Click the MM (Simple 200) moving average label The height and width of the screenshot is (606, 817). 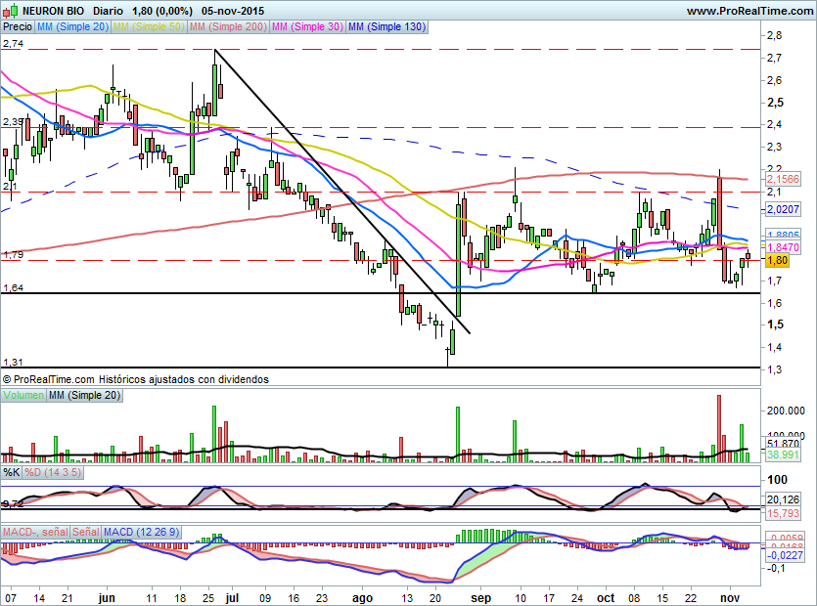pyautogui.click(x=227, y=27)
